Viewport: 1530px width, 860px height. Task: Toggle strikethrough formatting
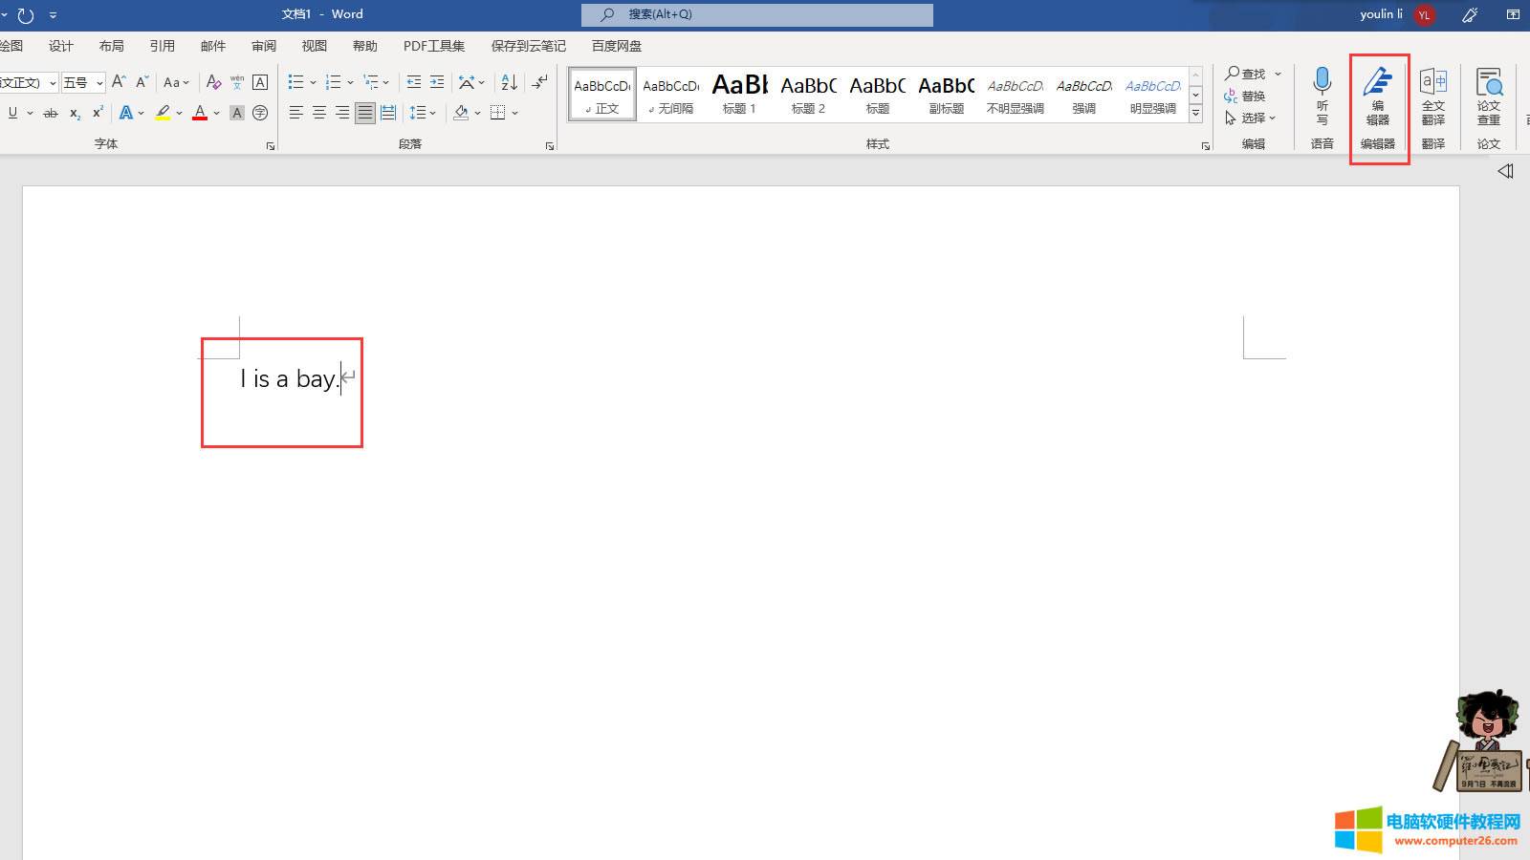(51, 113)
